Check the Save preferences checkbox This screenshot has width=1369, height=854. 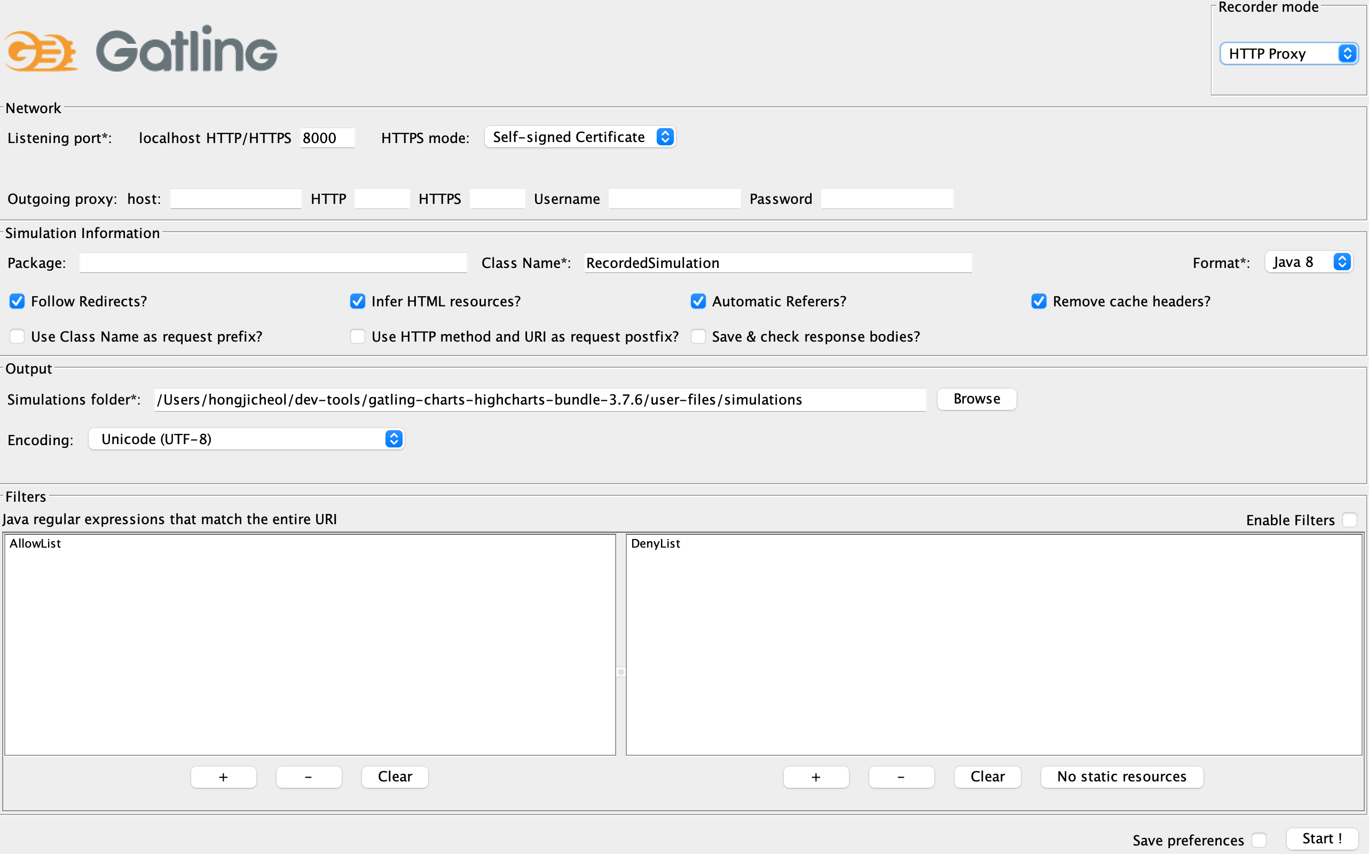tap(1259, 841)
